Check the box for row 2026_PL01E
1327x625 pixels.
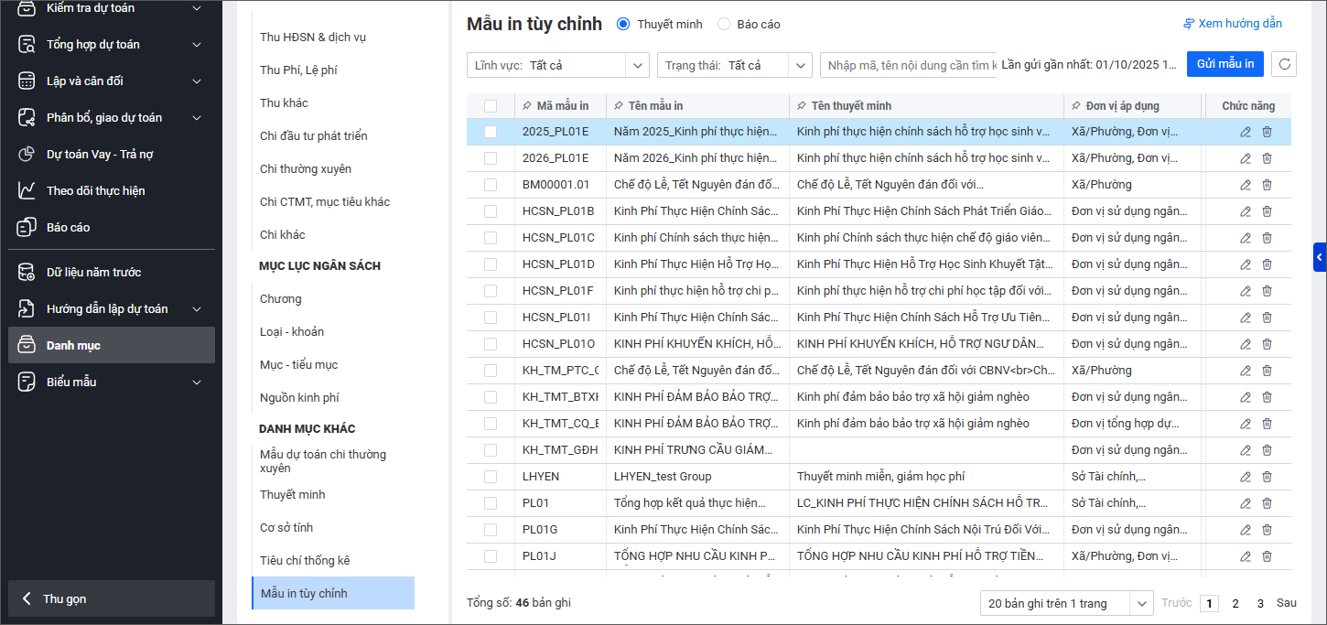(491, 158)
